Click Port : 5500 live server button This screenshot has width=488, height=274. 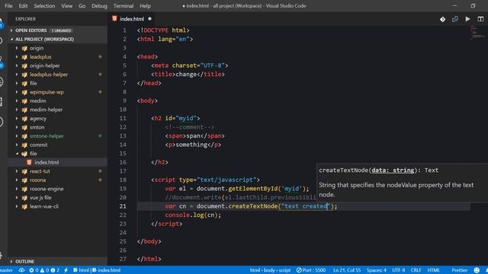coord(311,270)
